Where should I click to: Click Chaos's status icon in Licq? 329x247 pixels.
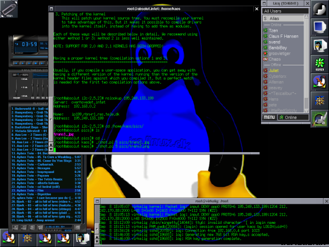pyautogui.click(x=265, y=59)
